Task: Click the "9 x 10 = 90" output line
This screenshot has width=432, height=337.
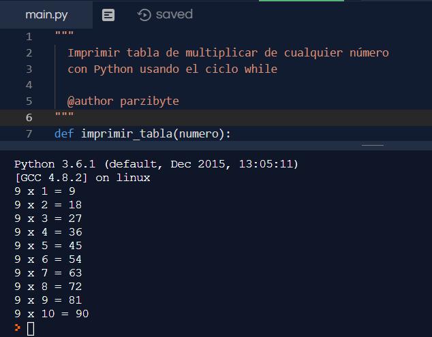Action: (52, 314)
